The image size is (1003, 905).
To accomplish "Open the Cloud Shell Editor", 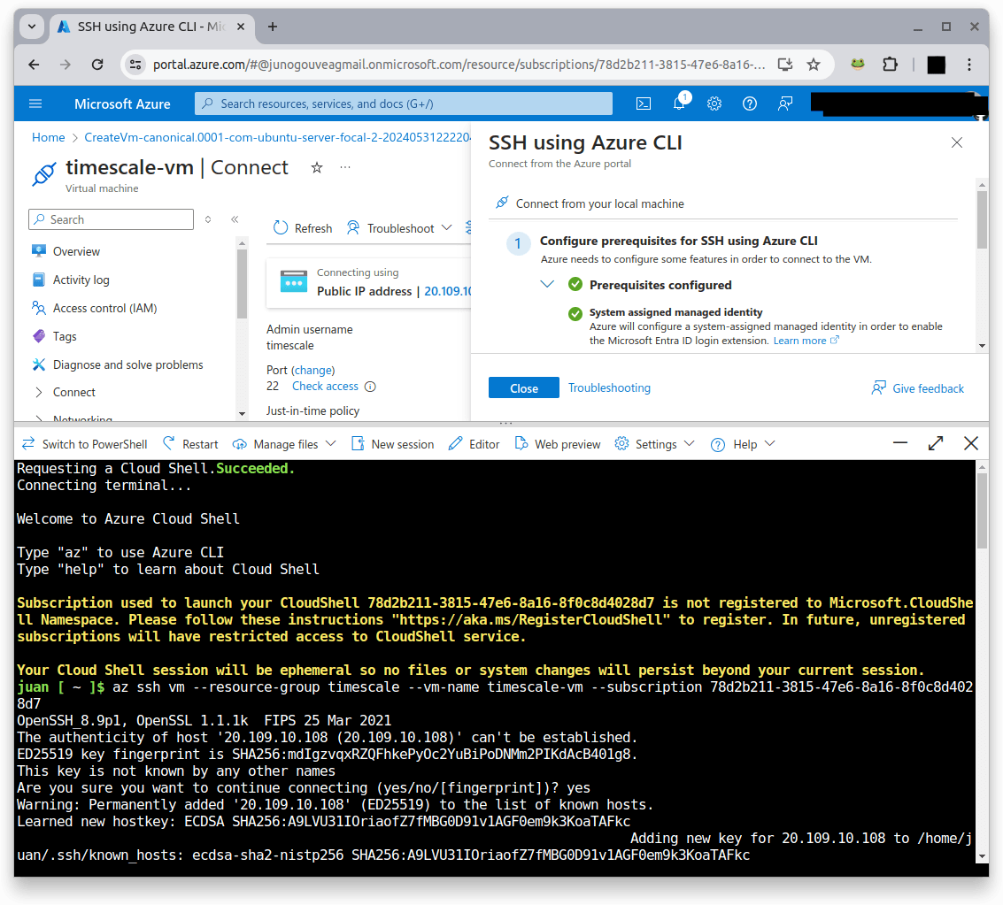I will [474, 444].
